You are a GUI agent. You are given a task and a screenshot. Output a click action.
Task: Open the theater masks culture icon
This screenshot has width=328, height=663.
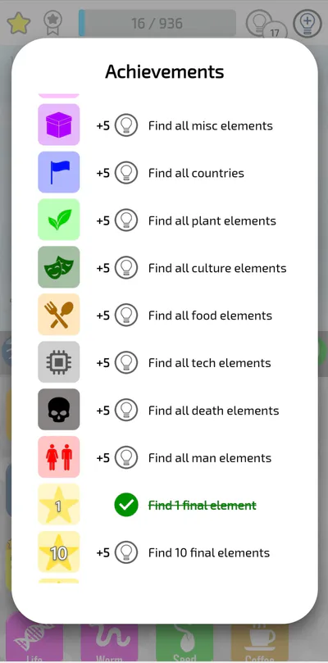(x=59, y=267)
